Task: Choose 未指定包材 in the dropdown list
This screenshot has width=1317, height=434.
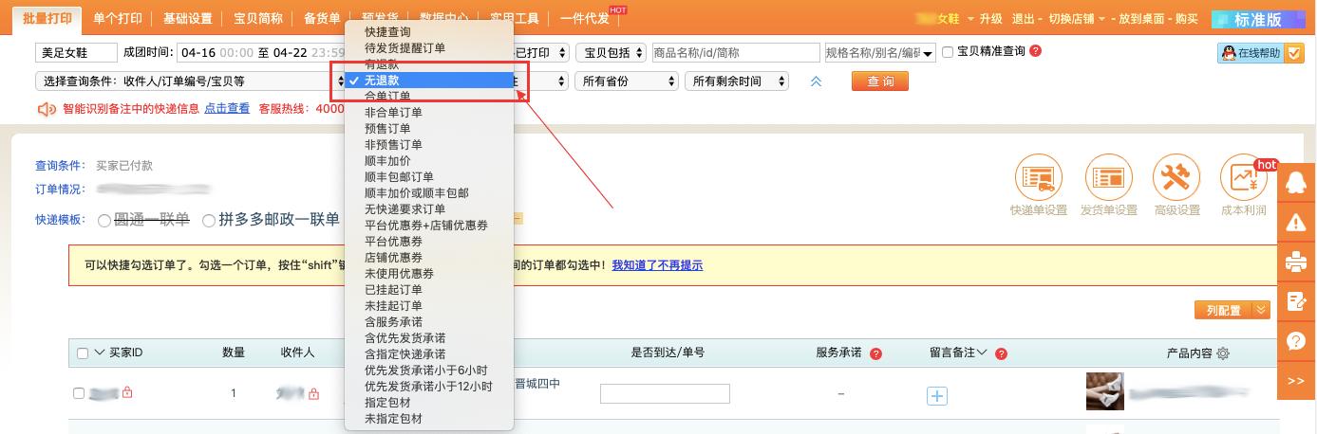Action: pos(429,418)
